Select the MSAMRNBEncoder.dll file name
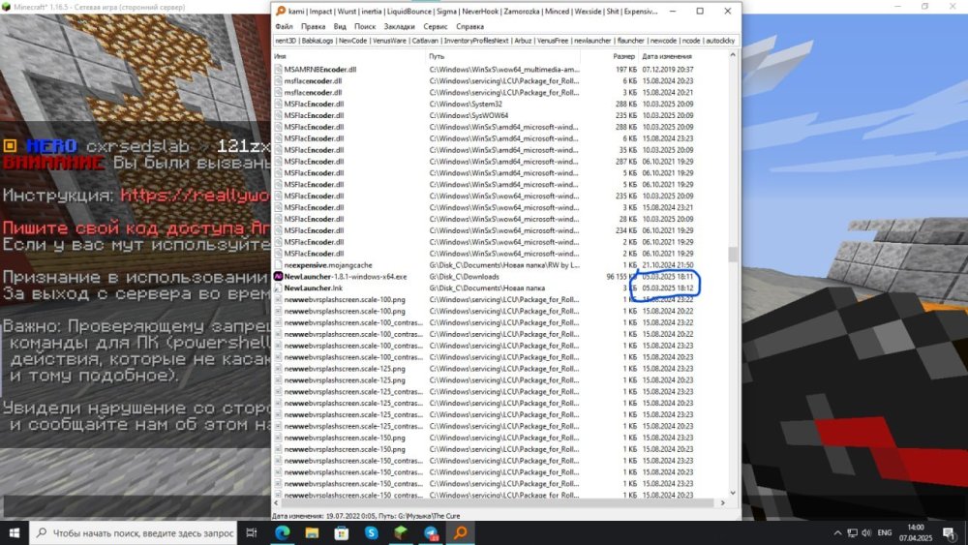The image size is (968, 545). (x=319, y=70)
